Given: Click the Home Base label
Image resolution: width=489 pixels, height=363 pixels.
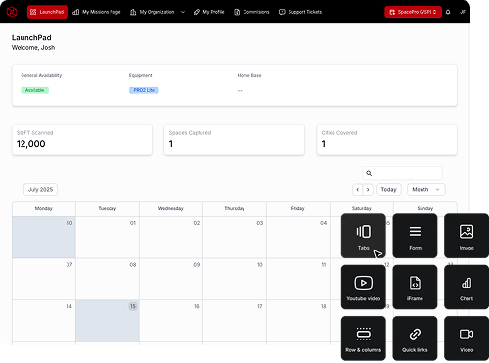Looking at the screenshot, I should (249, 75).
